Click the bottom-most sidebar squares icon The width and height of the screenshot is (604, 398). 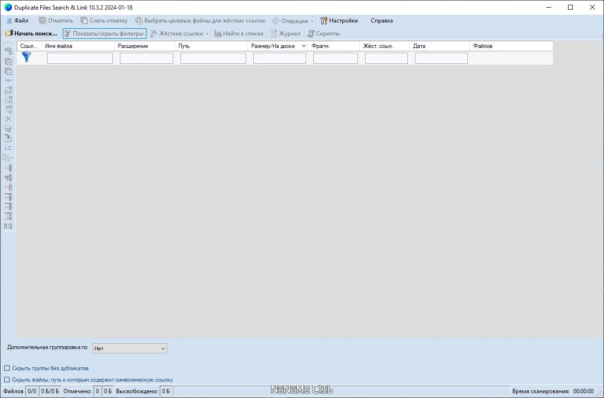(8, 226)
